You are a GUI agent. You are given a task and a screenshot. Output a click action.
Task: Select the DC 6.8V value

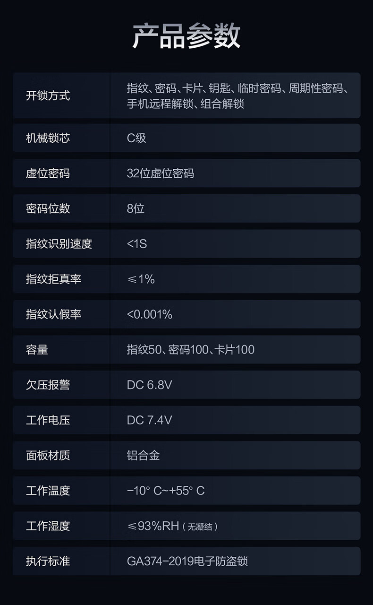click(149, 385)
